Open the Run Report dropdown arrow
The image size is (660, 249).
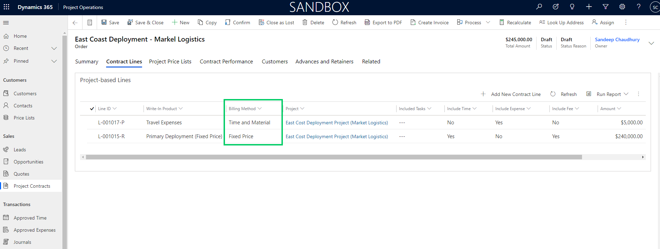click(x=626, y=94)
